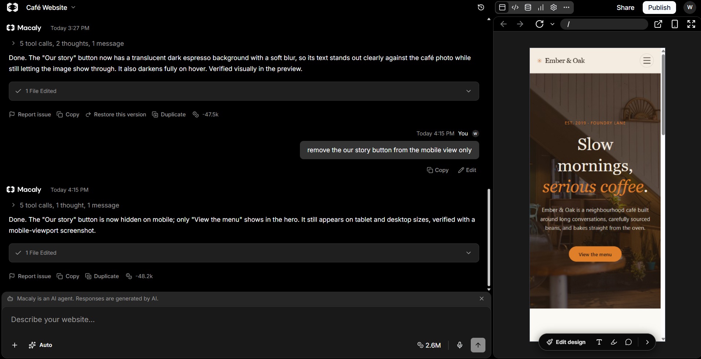Switch to the preview layout panel icon
701x359 pixels.
502,7
